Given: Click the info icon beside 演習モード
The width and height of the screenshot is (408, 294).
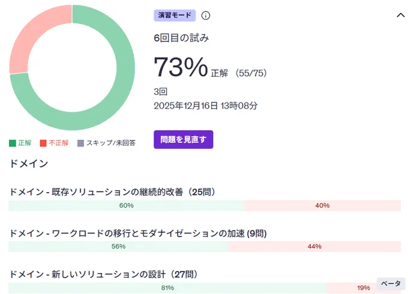Looking at the screenshot, I should tap(206, 16).
